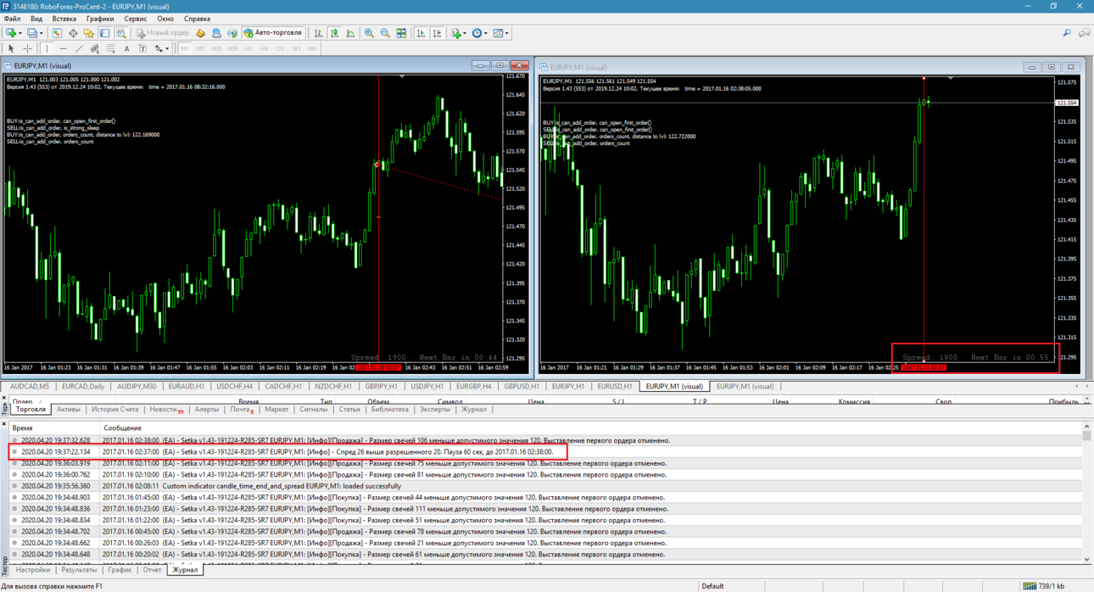Select the M30 timeframe button

click(x=232, y=48)
